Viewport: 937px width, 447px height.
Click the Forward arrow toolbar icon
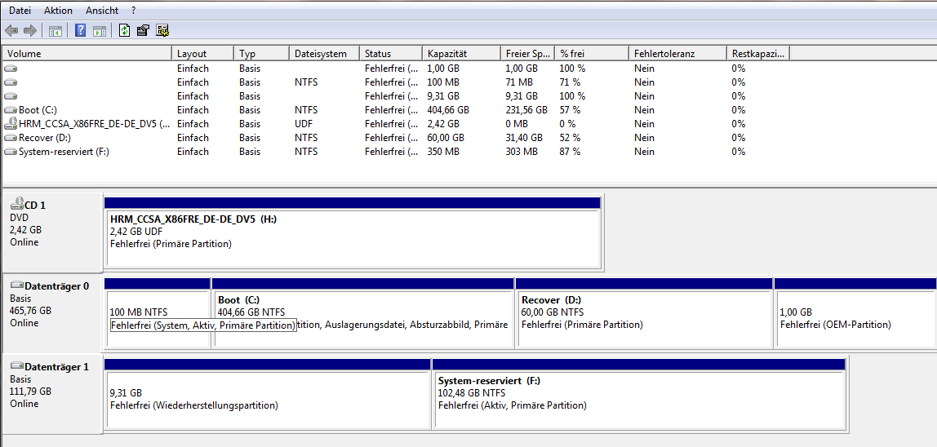[x=30, y=31]
